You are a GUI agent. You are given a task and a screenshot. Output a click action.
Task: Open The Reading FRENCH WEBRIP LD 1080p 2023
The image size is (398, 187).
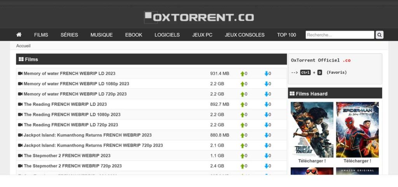pyautogui.click(x=72, y=114)
